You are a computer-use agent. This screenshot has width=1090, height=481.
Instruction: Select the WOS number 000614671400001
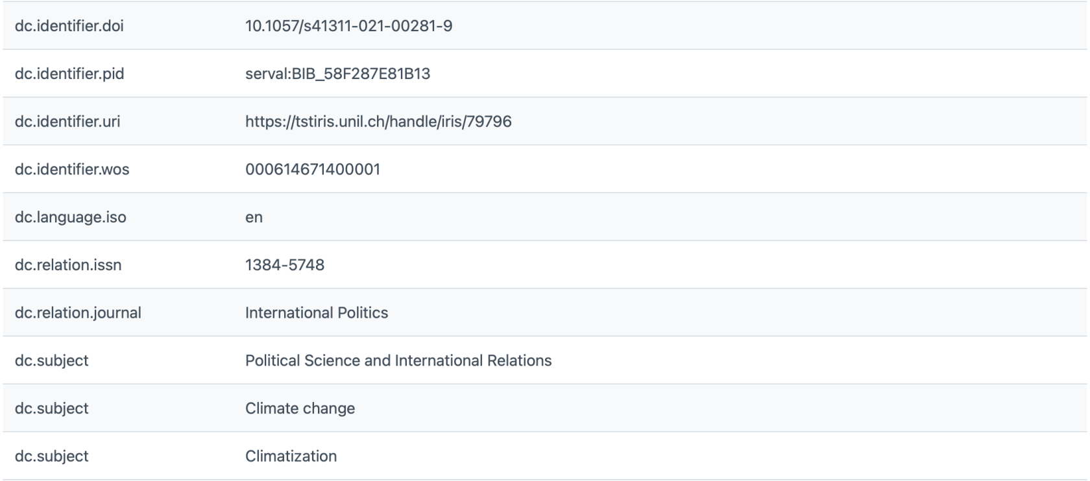point(312,169)
